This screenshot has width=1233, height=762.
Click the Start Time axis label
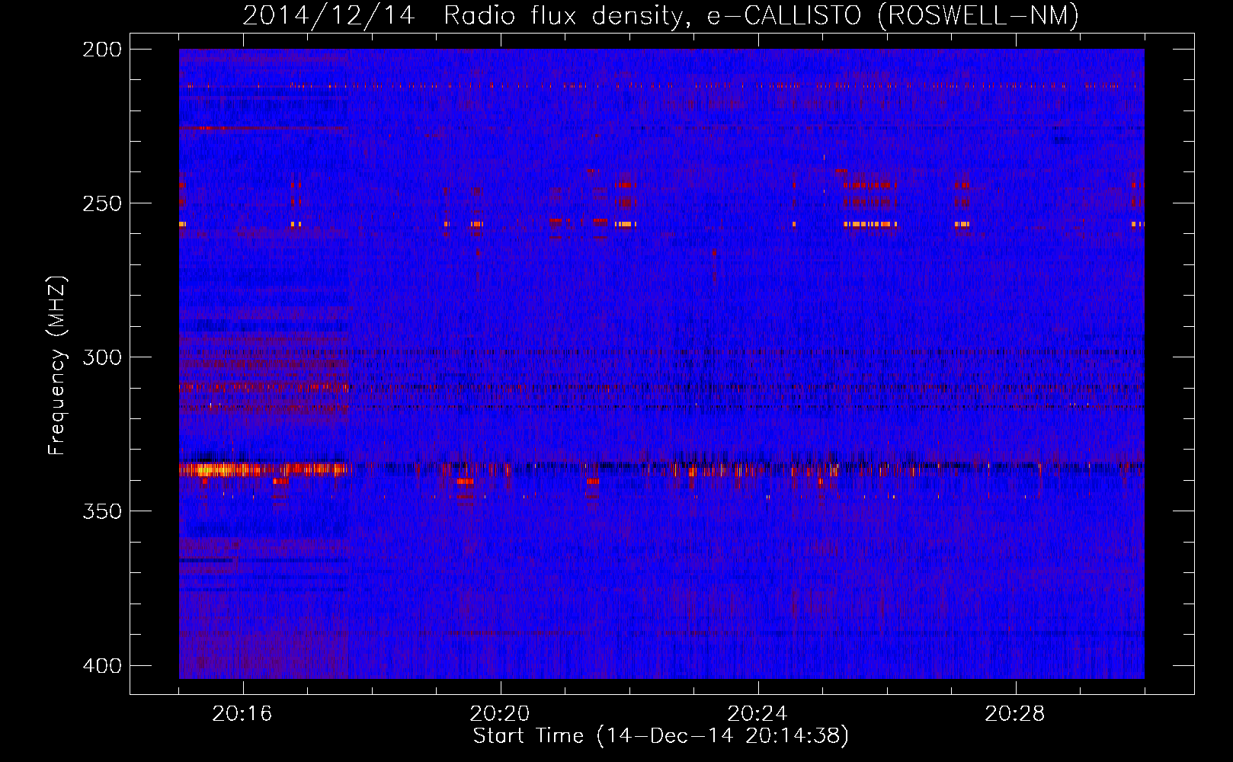(661, 736)
